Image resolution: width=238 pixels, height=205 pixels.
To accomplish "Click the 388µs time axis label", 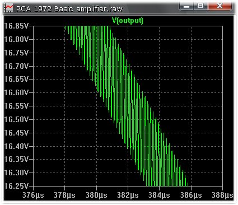I will 222,195.
